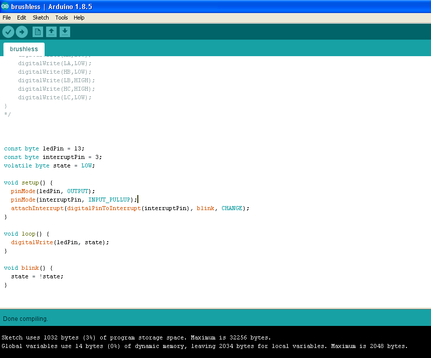Click commented 'digitalWrite(LB,HIGH);' line
Screen dimensions: 431x358
tap(56, 80)
